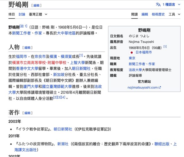Select the 條目 tab
The image size is (184, 157).
(x=12, y=14)
